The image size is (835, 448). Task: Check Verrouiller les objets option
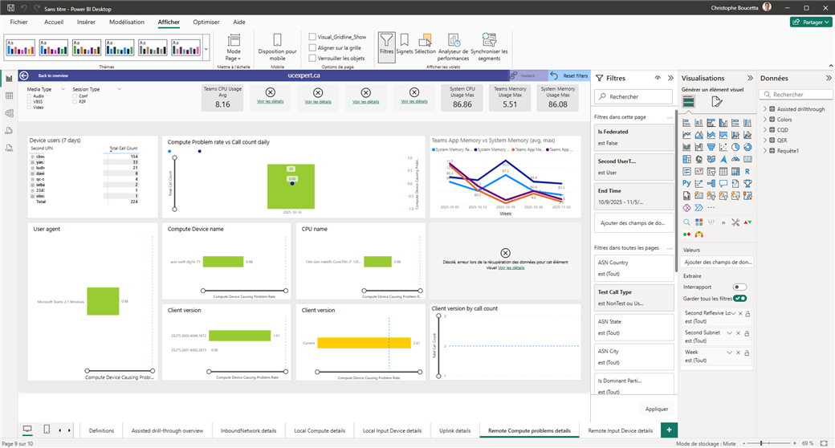click(312, 59)
